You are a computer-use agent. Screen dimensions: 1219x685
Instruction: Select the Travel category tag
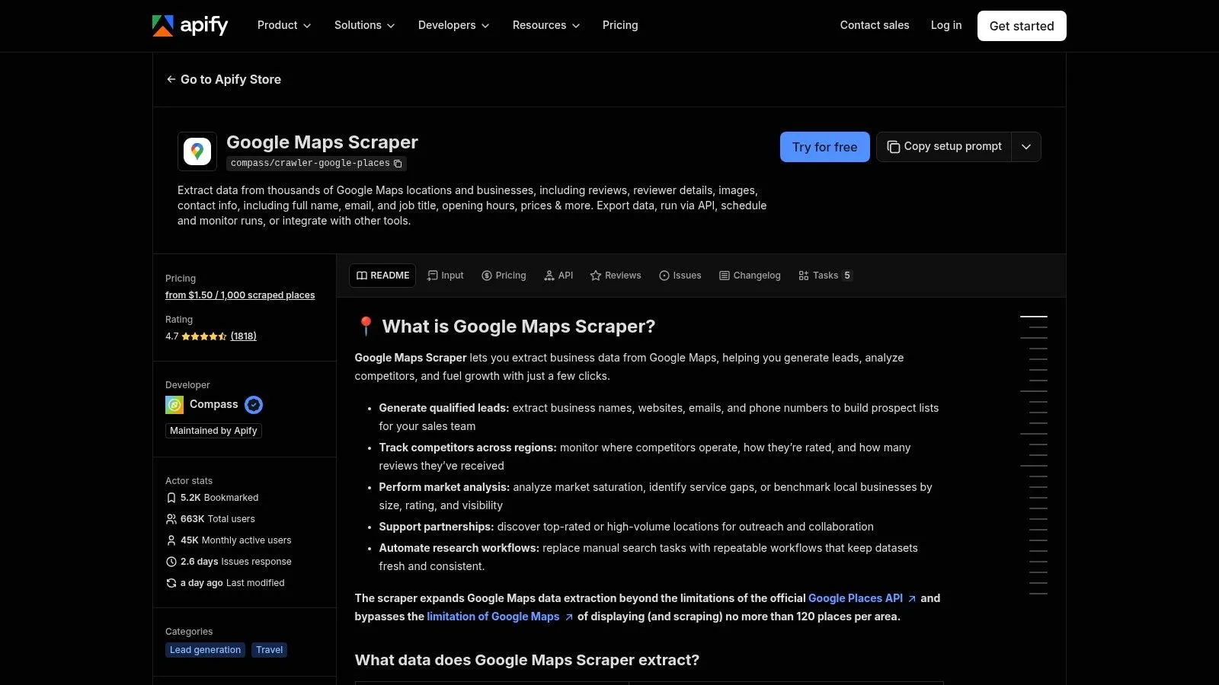coord(269,650)
